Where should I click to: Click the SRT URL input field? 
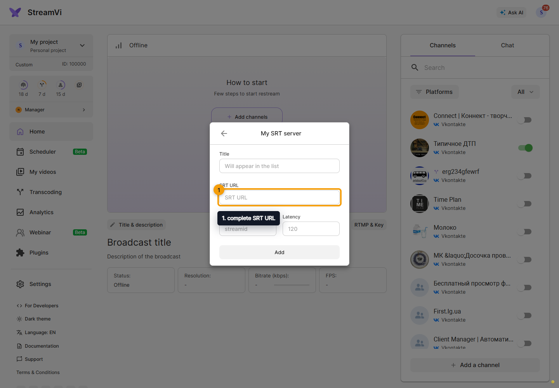point(279,197)
